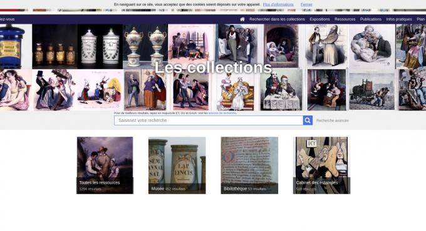Viewport: 426px width, 231px height.
Task: Open the Musée collection tile
Action: (x=177, y=165)
